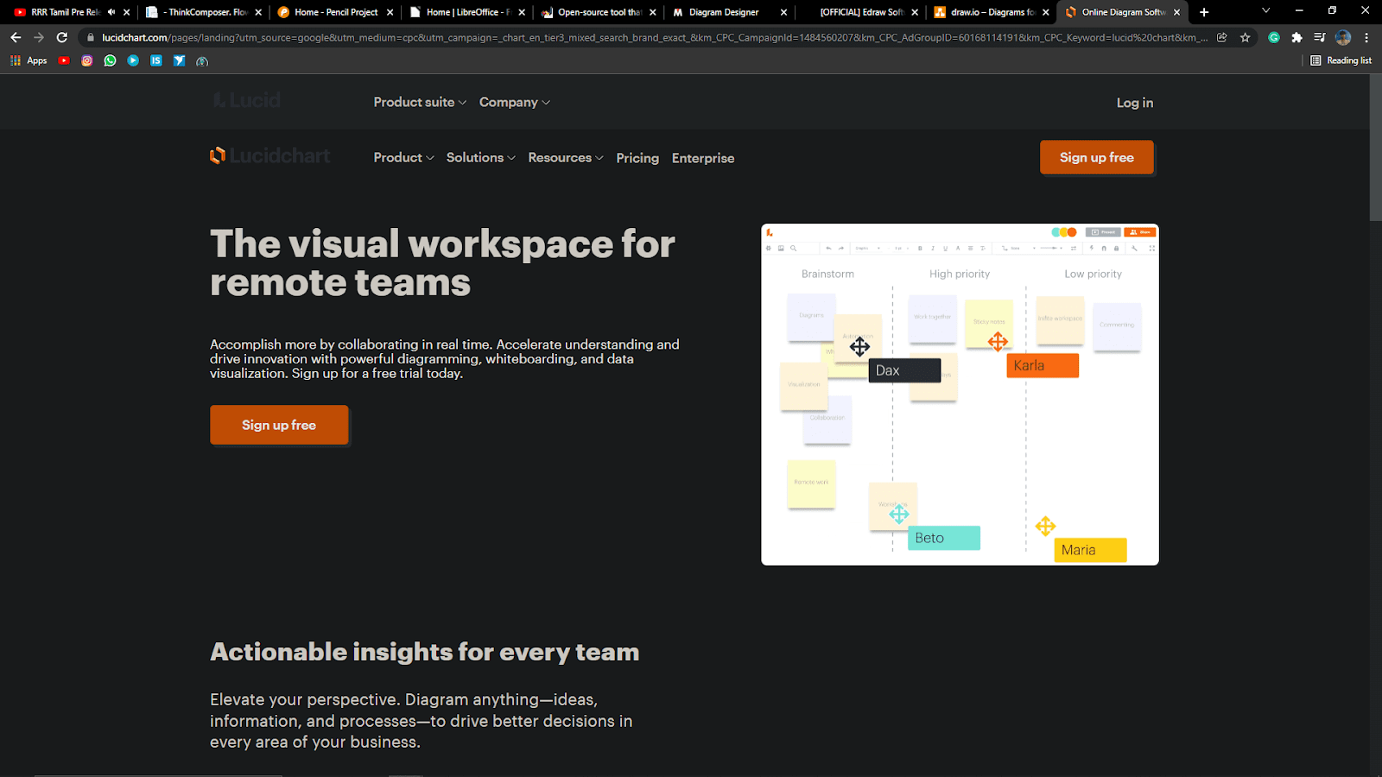Mute the RRR Tamil tab audio
Image resolution: width=1382 pixels, height=777 pixels.
[x=111, y=12]
